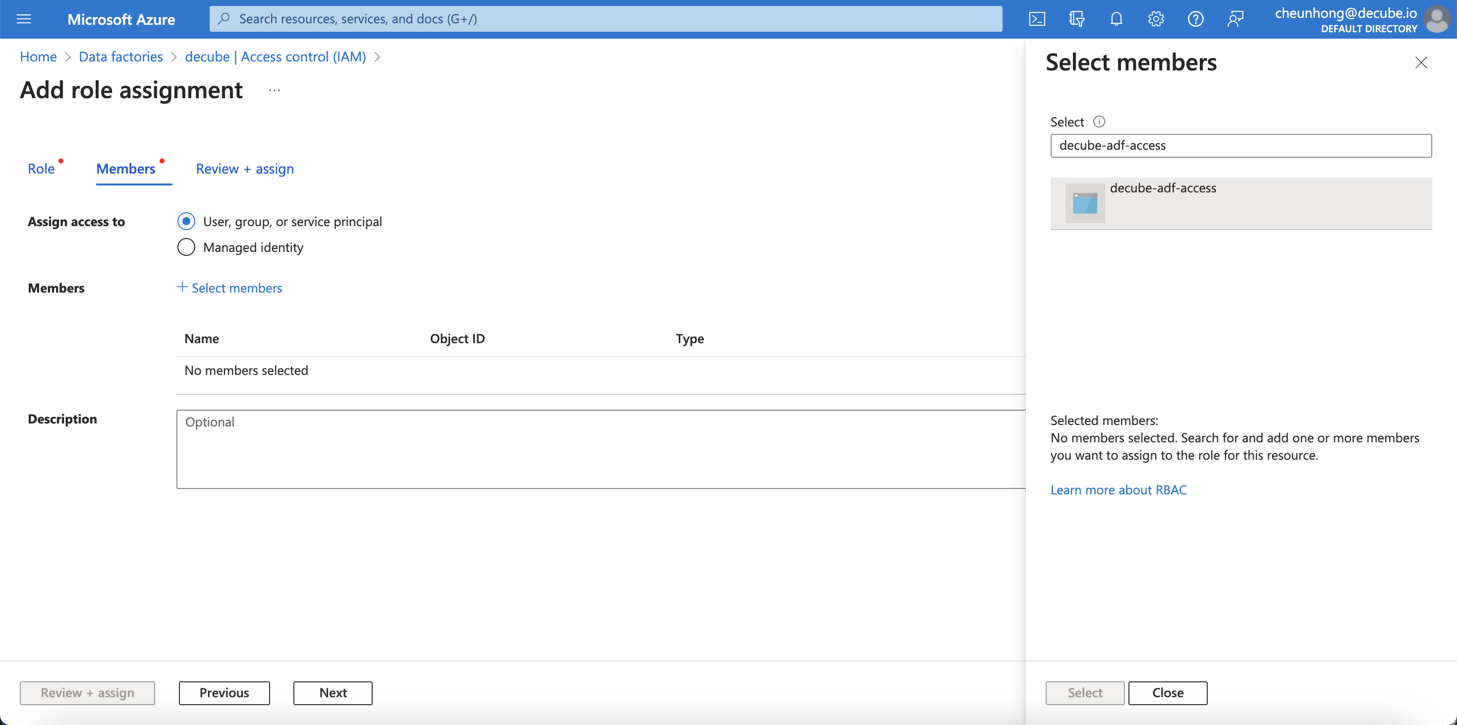Image resolution: width=1457 pixels, height=725 pixels.
Task: Open the Feedback icon
Action: pos(1234,19)
